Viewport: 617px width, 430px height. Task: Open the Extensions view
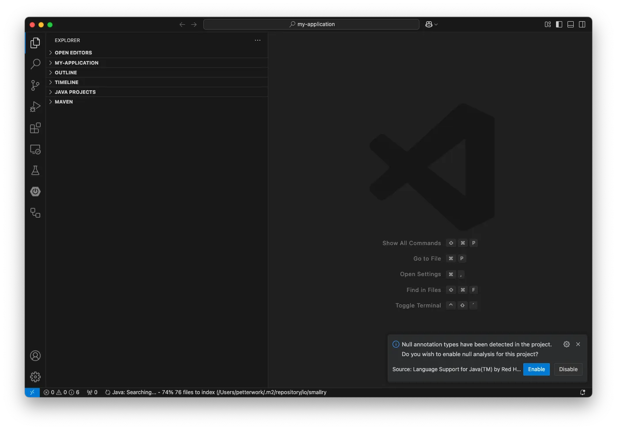tap(35, 128)
